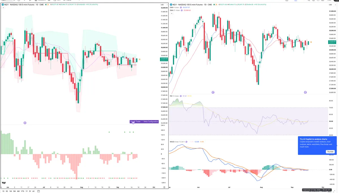Click the 200 K label on delta pane
339x193 pixels.
pos(163,130)
